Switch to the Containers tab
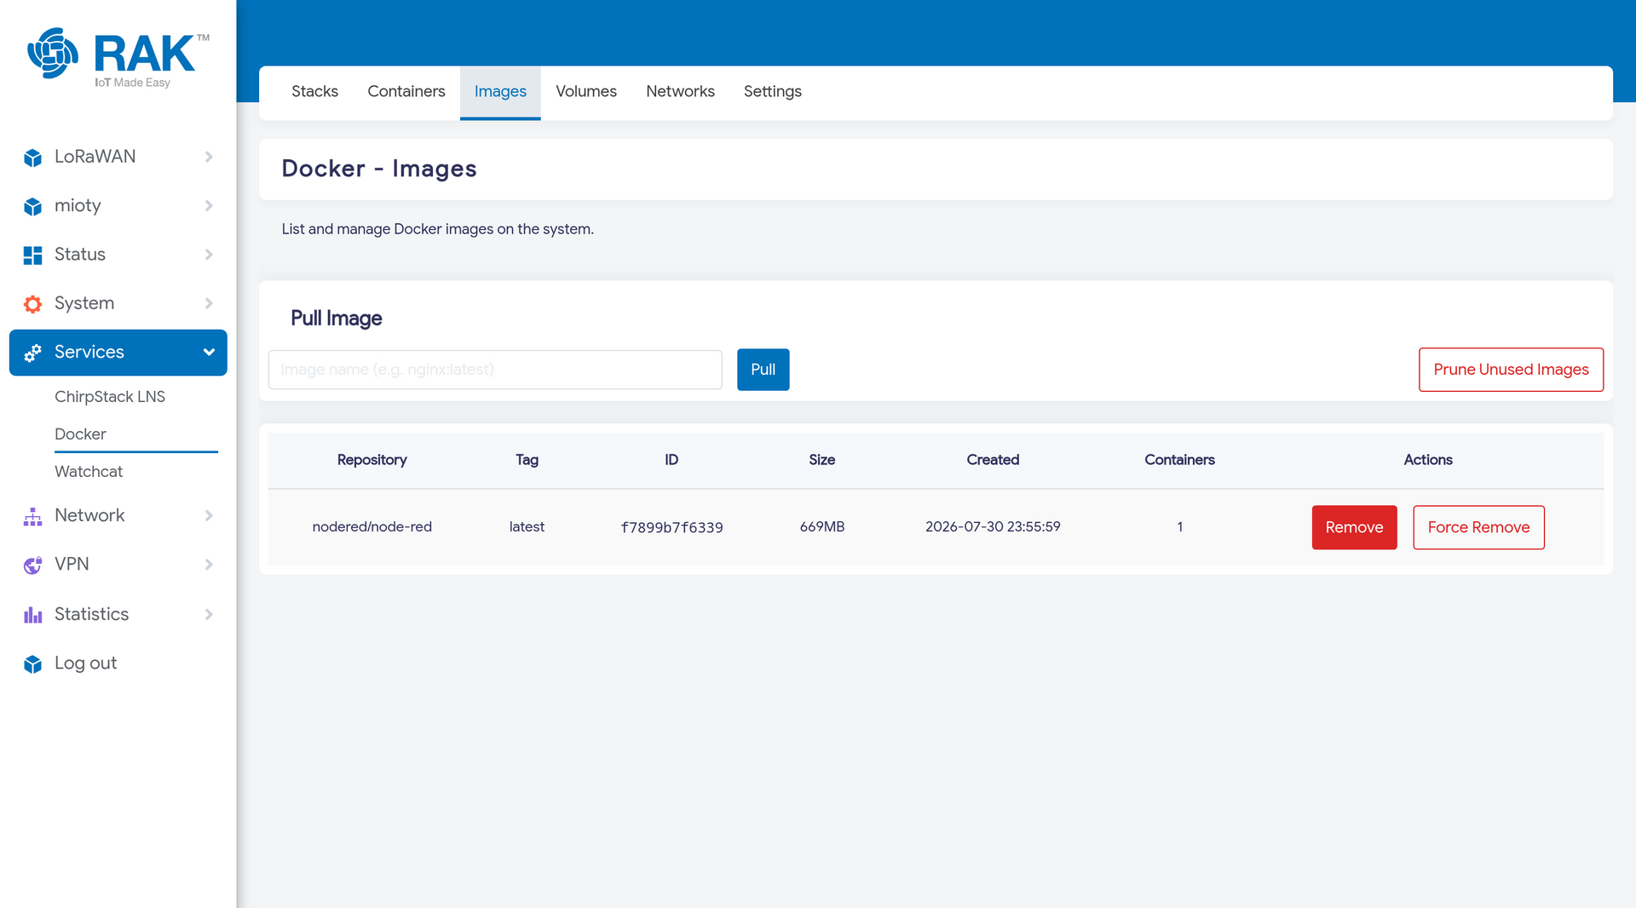Image resolution: width=1636 pixels, height=908 pixels. pos(406,92)
